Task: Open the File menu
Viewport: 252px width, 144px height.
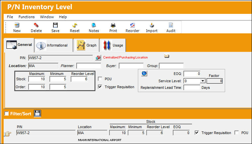Action: [x=10, y=17]
